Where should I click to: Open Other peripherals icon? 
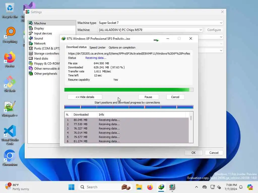31,74
